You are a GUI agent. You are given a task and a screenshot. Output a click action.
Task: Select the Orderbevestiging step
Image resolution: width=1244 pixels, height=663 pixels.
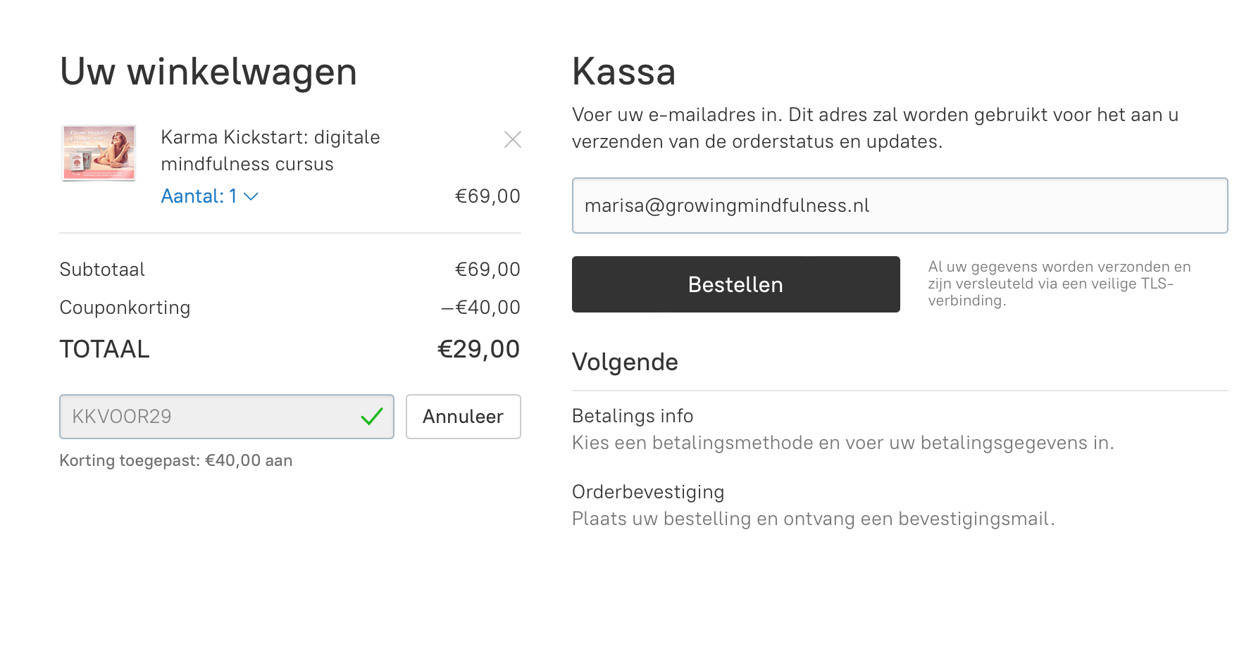coord(648,492)
